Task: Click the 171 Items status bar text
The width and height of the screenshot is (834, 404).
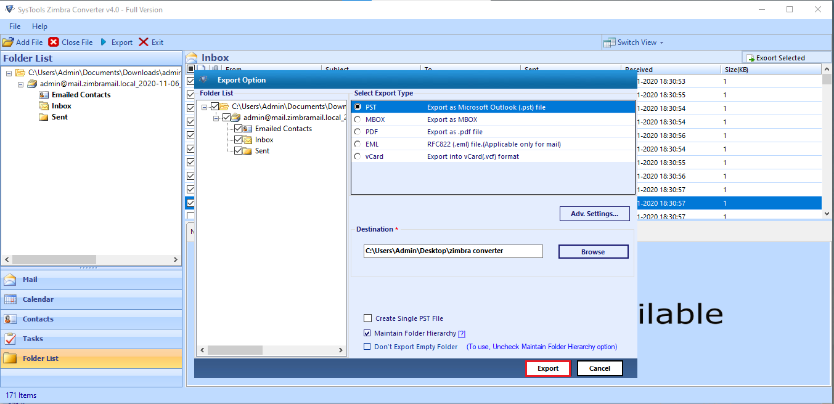Action: click(x=21, y=395)
